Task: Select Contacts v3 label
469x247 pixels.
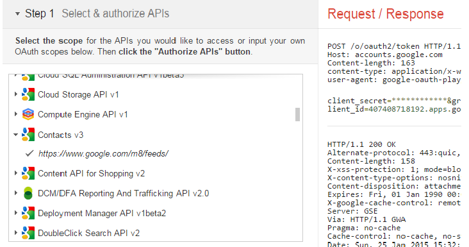Action: [61, 135]
